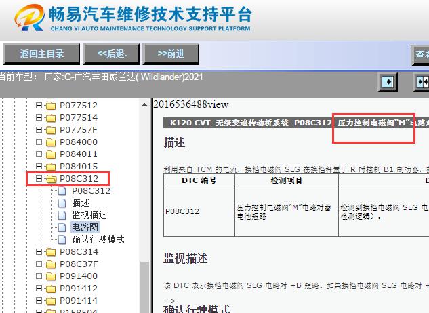The height and width of the screenshot is (313, 429).
Task: Click the document icon beside 监视描述
Action: coord(62,215)
